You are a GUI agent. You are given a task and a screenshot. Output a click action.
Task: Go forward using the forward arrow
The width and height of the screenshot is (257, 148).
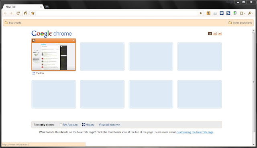coord(11,13)
